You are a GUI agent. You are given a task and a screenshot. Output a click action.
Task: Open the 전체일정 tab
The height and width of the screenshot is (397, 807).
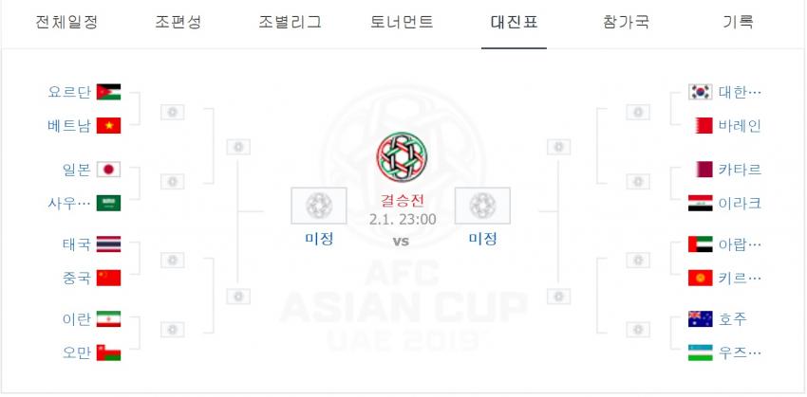pyautogui.click(x=66, y=22)
